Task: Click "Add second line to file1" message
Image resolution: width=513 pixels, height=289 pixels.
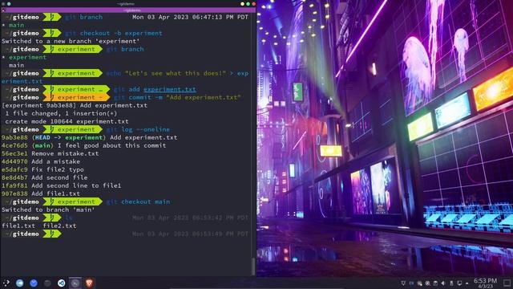Action: tap(76, 185)
